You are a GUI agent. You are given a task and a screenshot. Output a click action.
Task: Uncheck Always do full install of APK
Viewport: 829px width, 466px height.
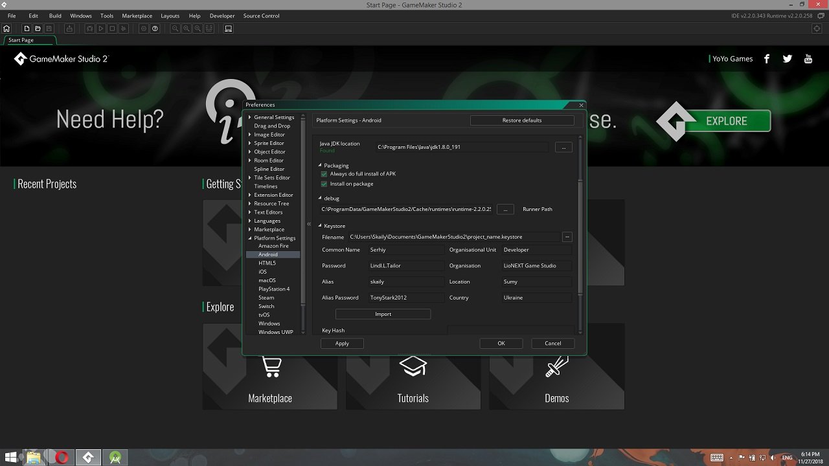(x=324, y=174)
